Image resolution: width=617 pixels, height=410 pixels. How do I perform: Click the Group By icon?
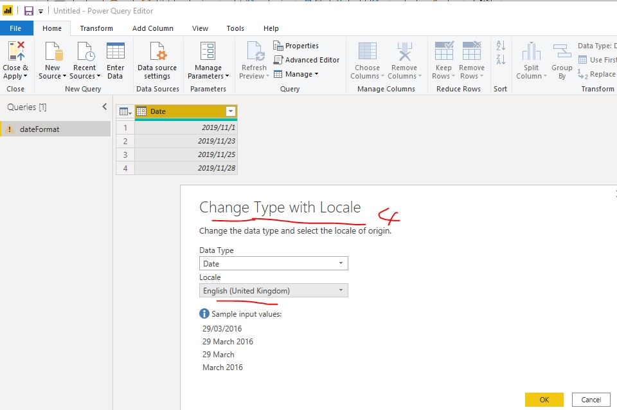(562, 51)
